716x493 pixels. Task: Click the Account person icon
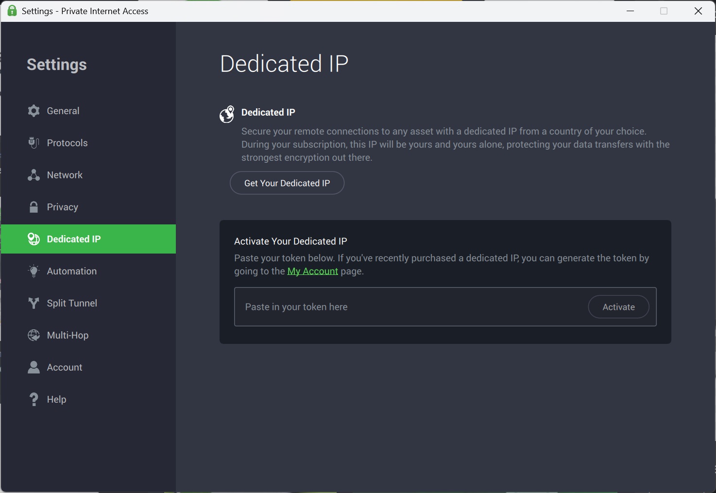pyautogui.click(x=34, y=367)
